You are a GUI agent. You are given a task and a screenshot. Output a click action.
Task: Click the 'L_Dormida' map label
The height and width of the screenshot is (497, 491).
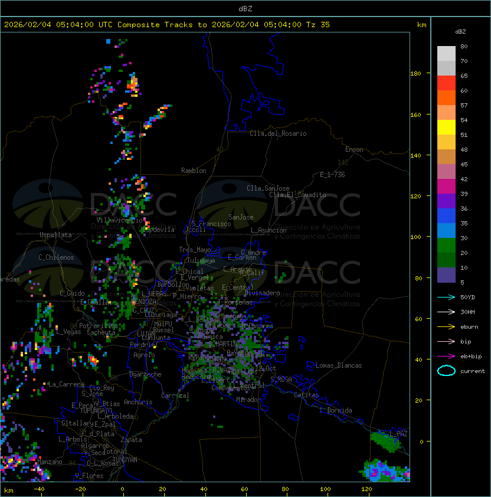[x=336, y=410]
